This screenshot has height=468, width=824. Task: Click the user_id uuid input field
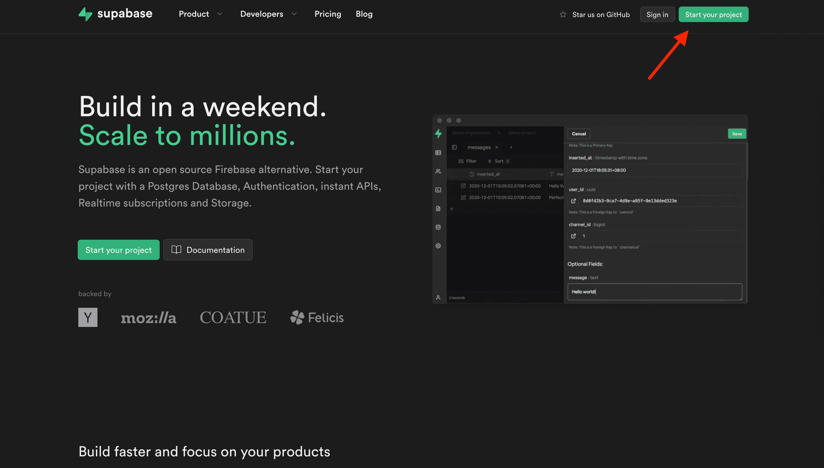tap(660, 201)
